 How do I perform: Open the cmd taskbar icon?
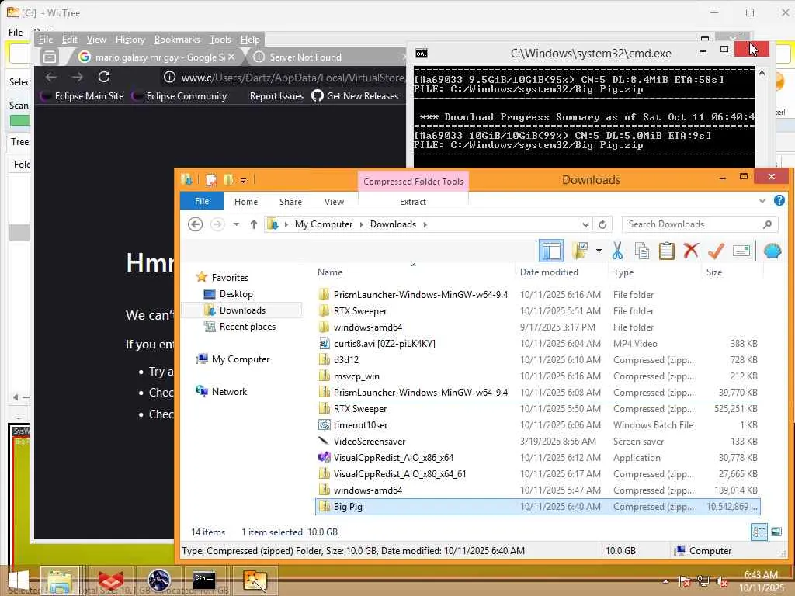204,580
